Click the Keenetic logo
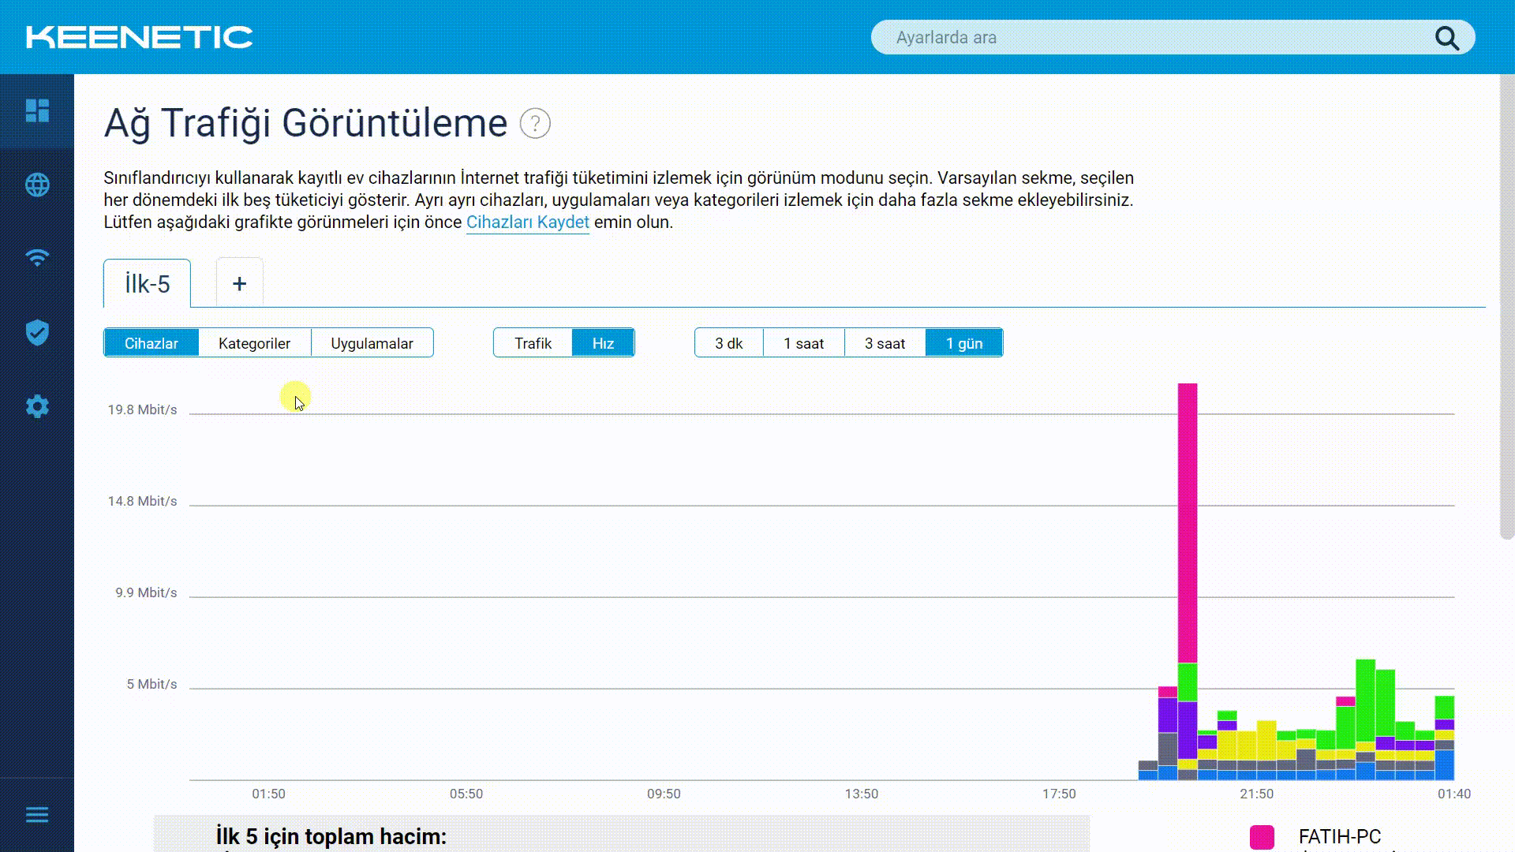Screen dimensions: 1515x852 point(139,37)
